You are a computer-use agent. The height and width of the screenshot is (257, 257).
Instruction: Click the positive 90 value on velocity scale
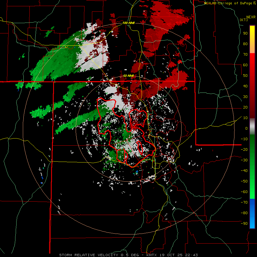coord(245,33)
